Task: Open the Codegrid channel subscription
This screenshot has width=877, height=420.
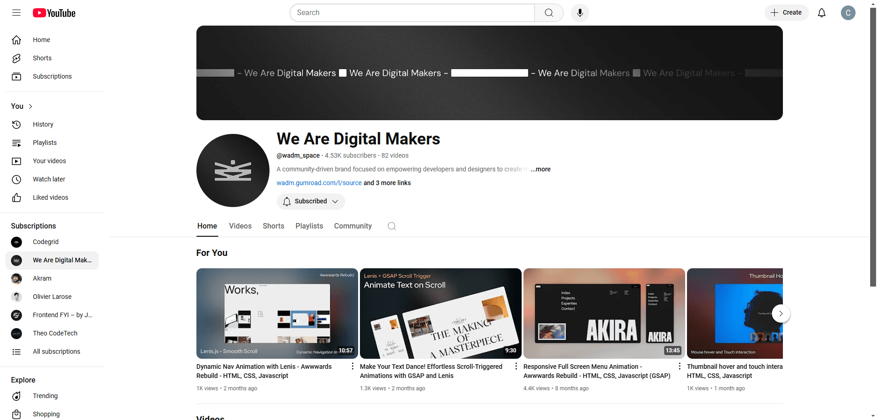Action: coord(52,242)
